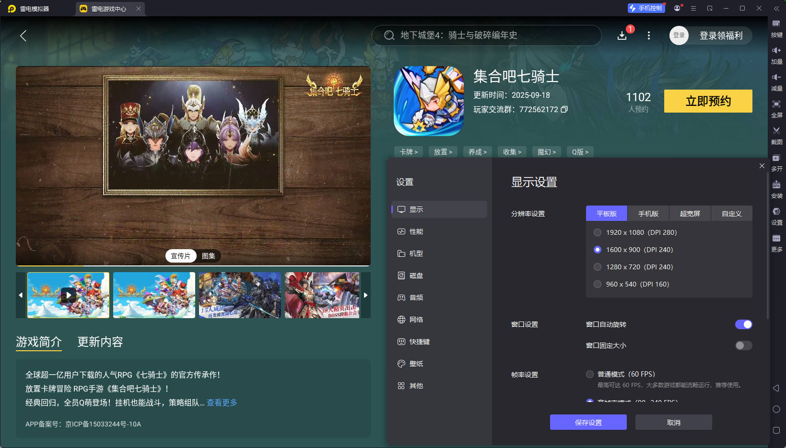Open the 多开 multi-instance tool
Image resolution: width=786 pixels, height=448 pixels.
pos(776,163)
